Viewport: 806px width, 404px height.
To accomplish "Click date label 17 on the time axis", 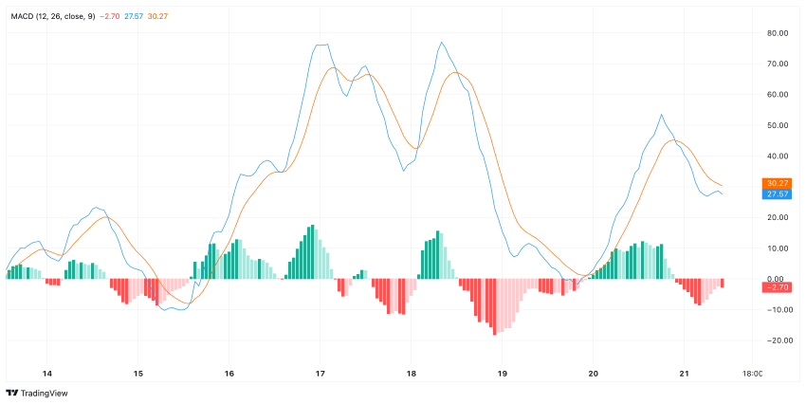I will (320, 374).
